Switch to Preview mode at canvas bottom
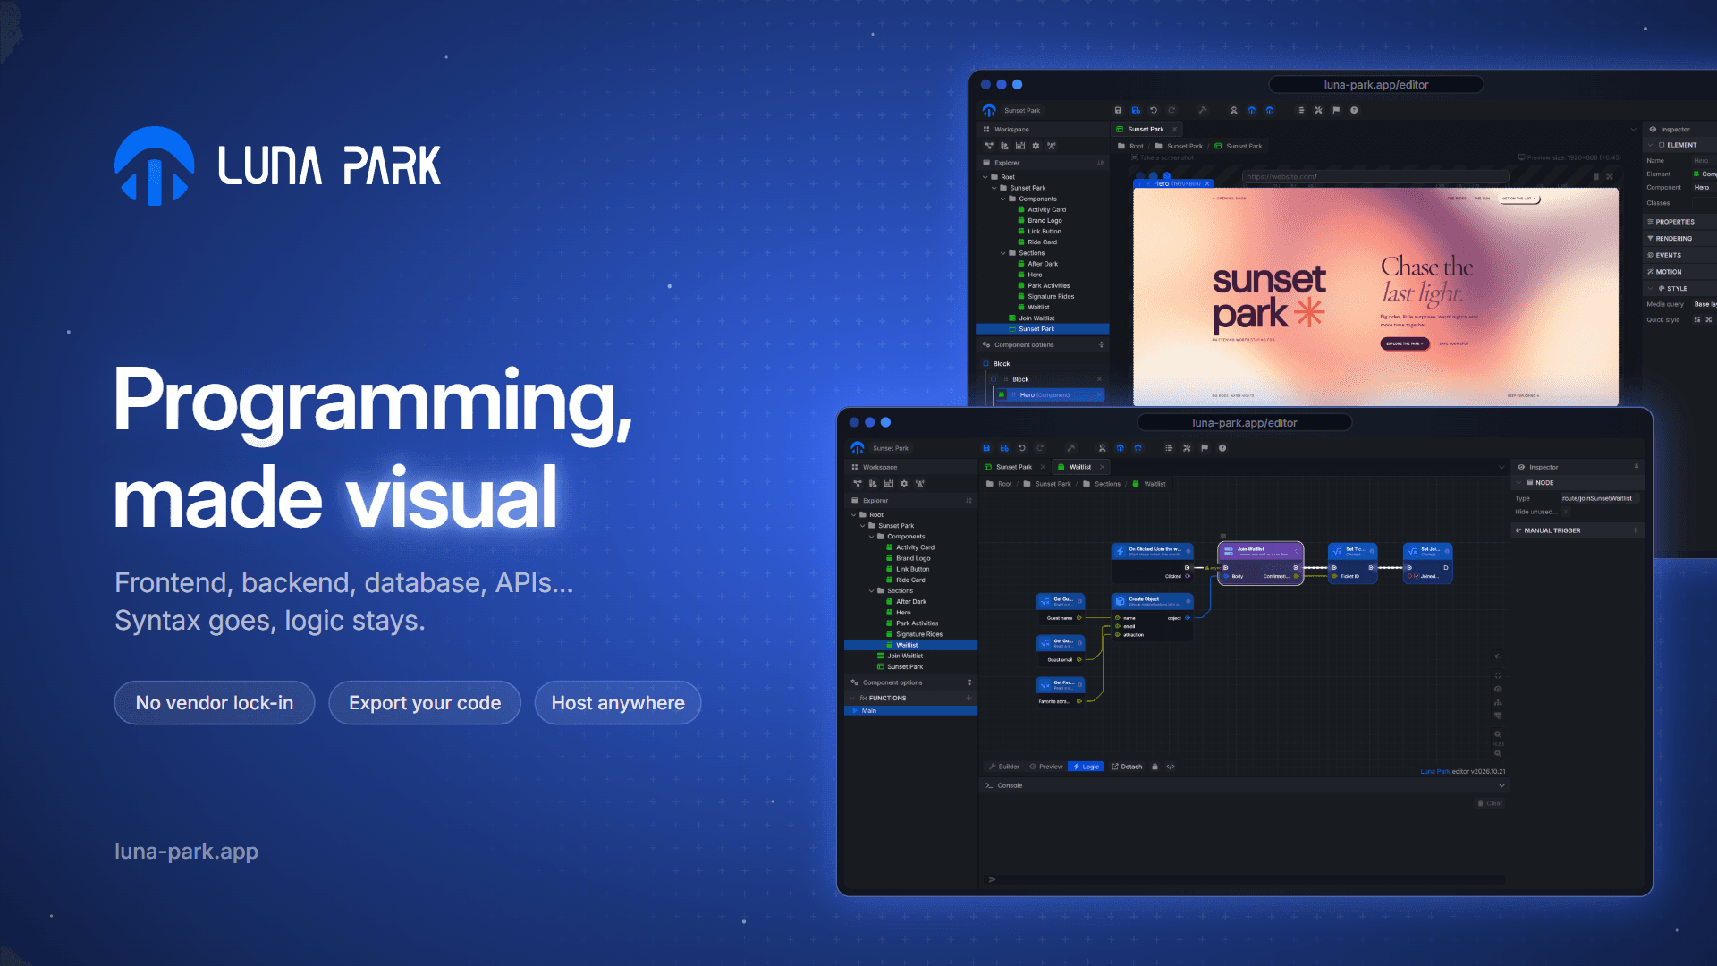 click(x=1046, y=767)
